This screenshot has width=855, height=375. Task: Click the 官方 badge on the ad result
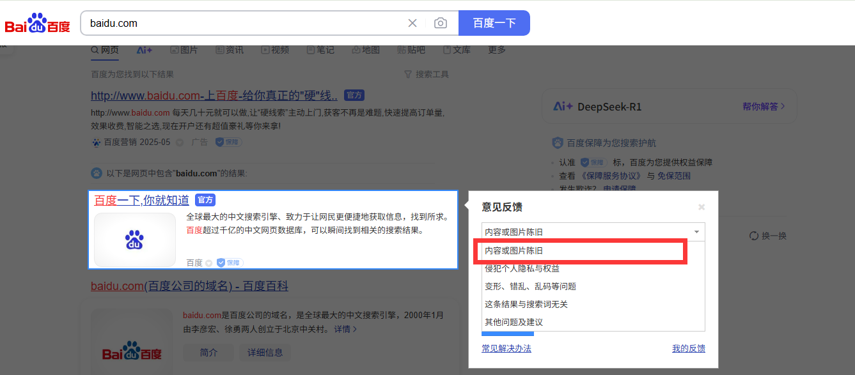click(354, 95)
